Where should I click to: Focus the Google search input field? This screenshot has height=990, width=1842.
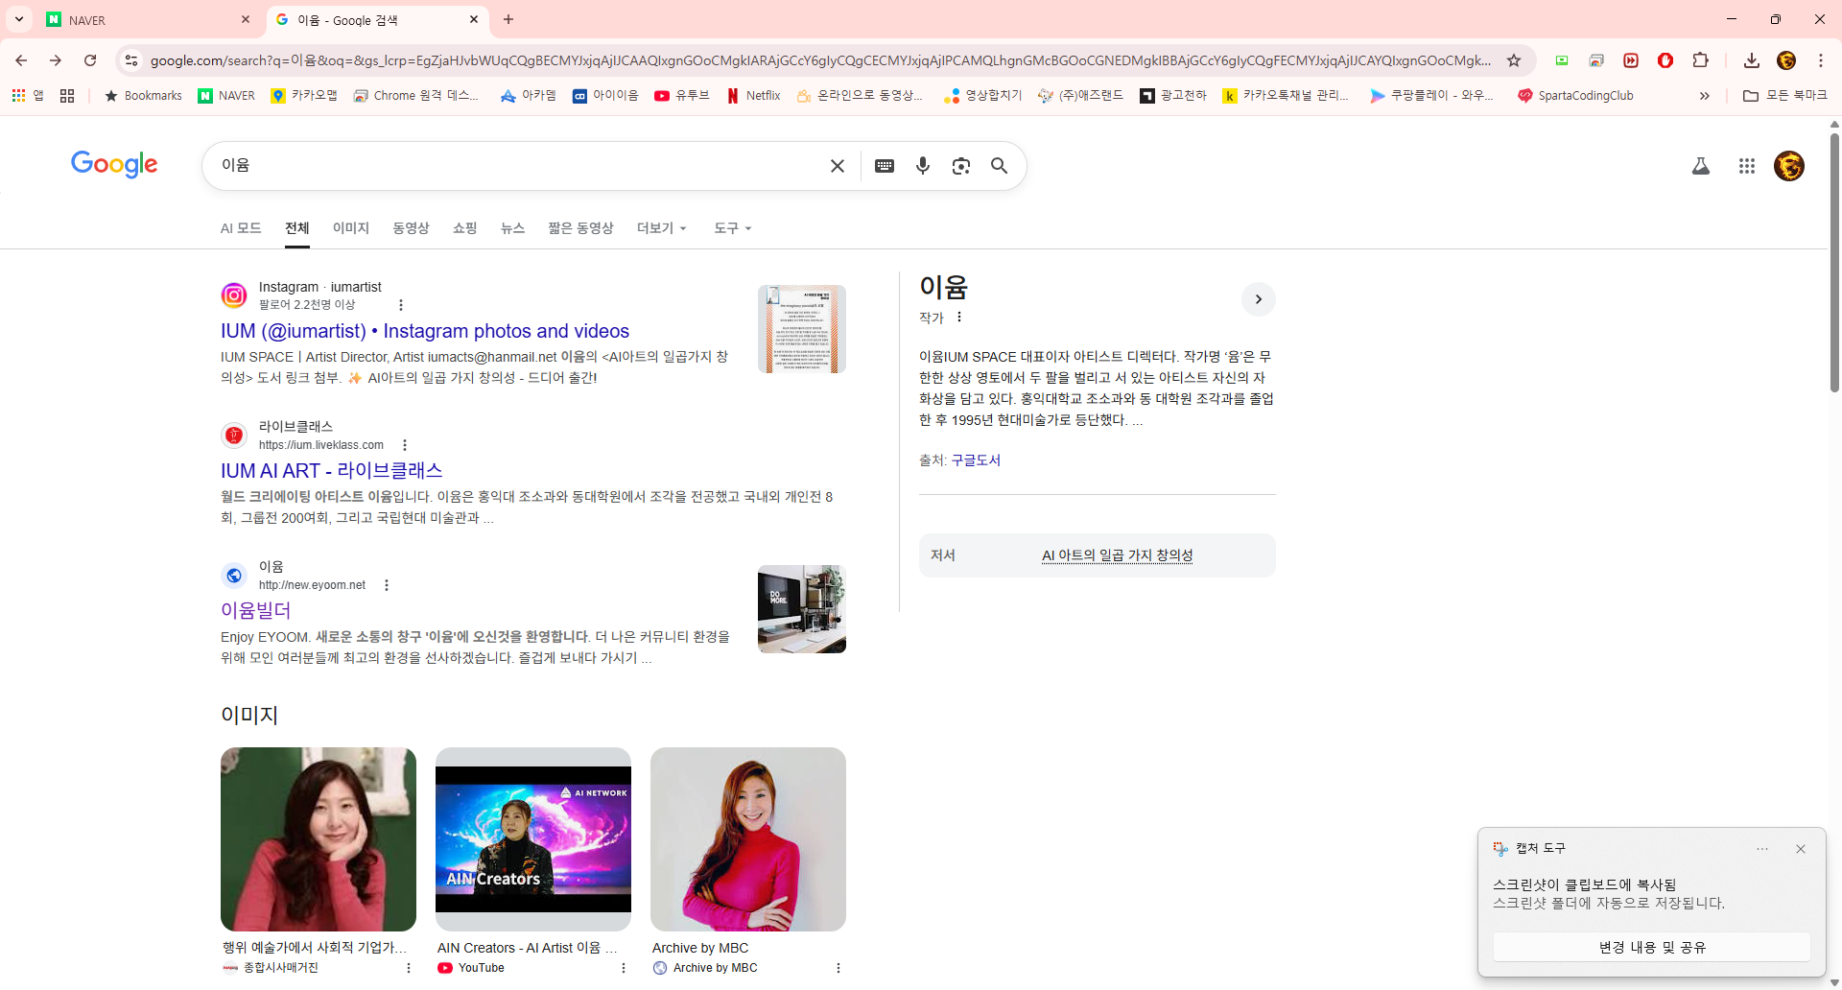(x=518, y=166)
